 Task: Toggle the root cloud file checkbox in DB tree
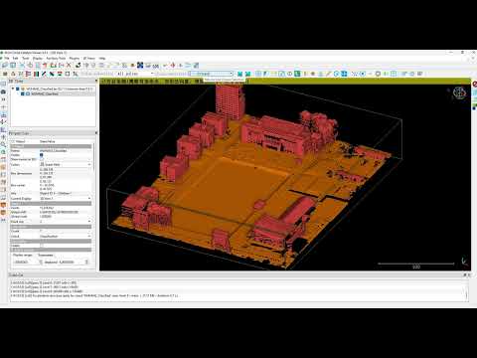point(18,89)
